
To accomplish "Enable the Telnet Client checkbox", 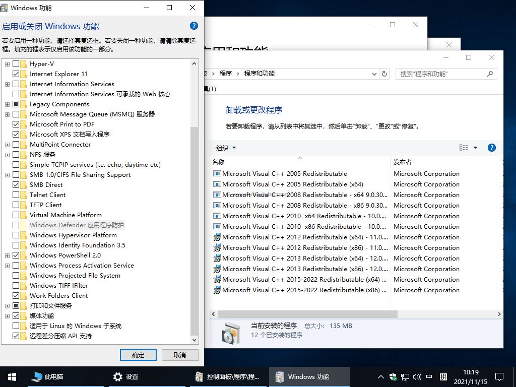I will click(x=16, y=195).
